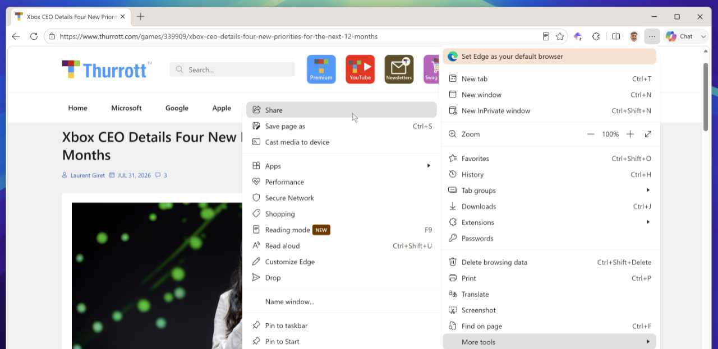Select Translate from the Edge menu

[x=549, y=294]
